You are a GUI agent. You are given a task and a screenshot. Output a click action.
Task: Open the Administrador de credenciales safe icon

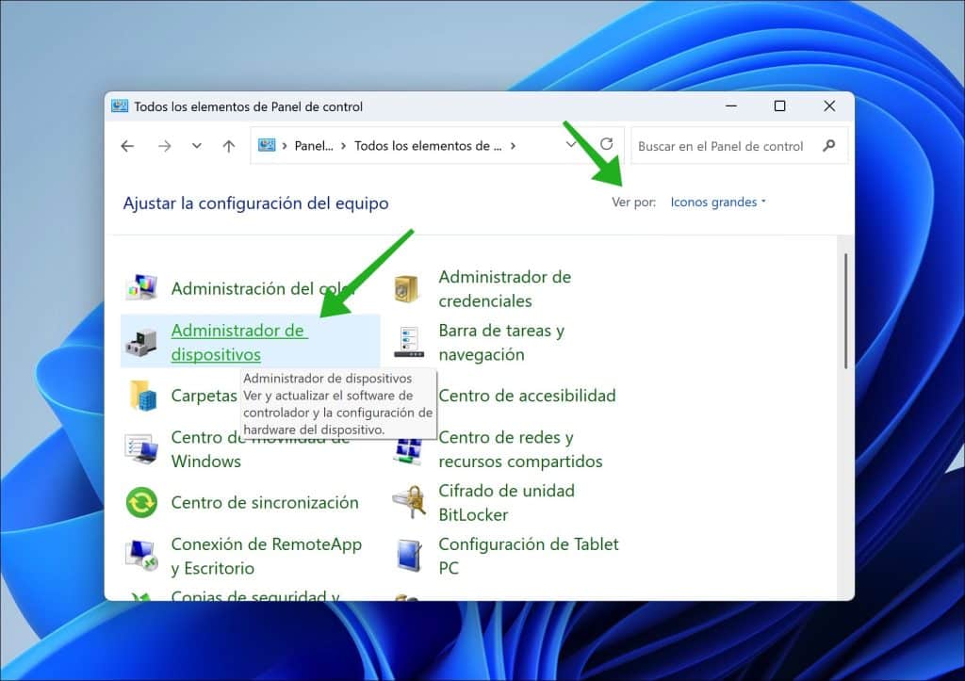[x=406, y=288]
